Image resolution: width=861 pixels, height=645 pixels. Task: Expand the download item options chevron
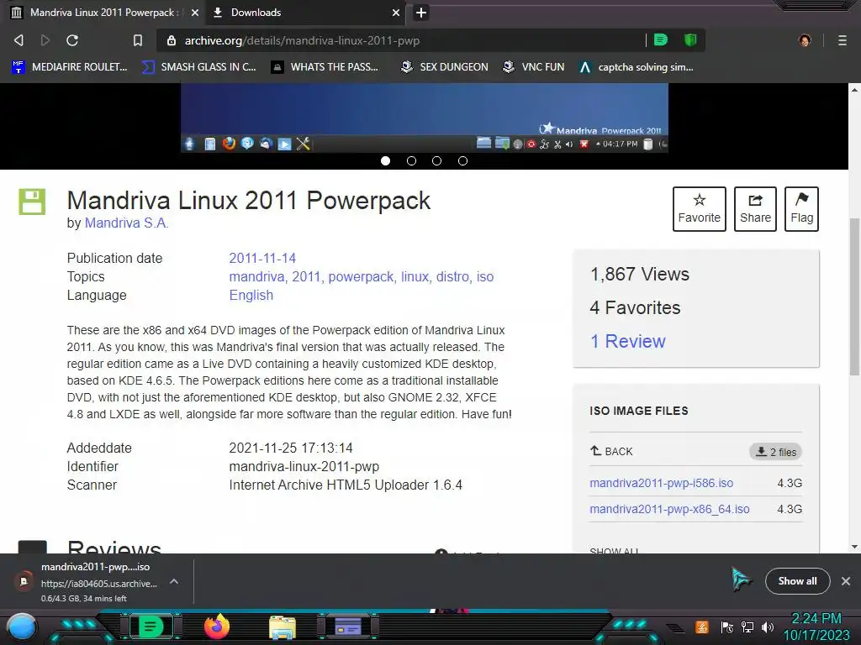click(174, 581)
